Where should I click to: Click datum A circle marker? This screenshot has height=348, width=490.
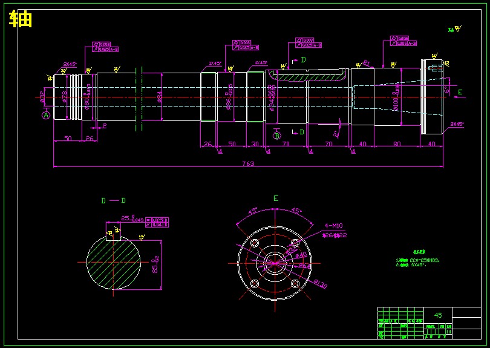(46, 116)
